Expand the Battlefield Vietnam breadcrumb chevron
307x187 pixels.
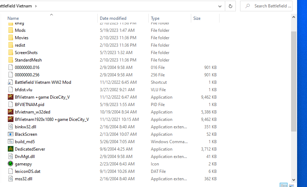pyautogui.click(x=36, y=6)
